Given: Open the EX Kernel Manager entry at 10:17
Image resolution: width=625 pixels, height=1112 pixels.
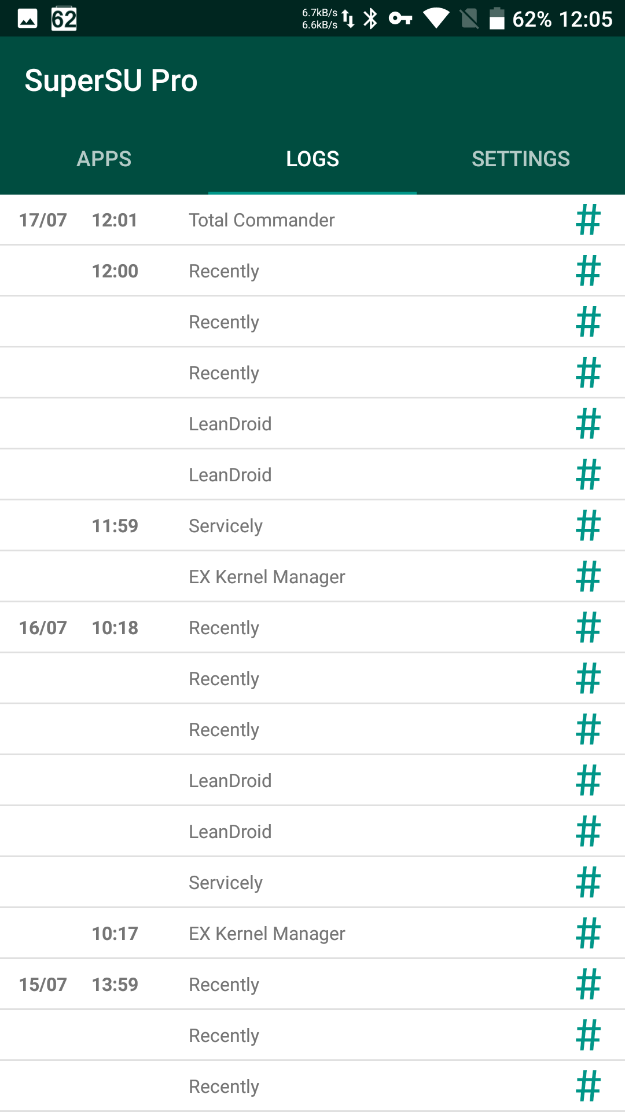Looking at the screenshot, I should pyautogui.click(x=267, y=934).
